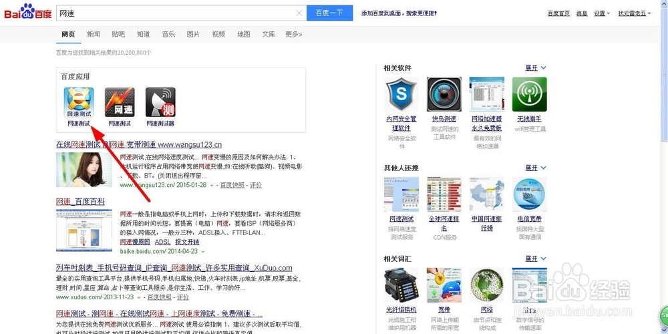The width and height of the screenshot is (668, 334).
Task: Click the 报文开销 sublink
Action: [x=187, y=242]
